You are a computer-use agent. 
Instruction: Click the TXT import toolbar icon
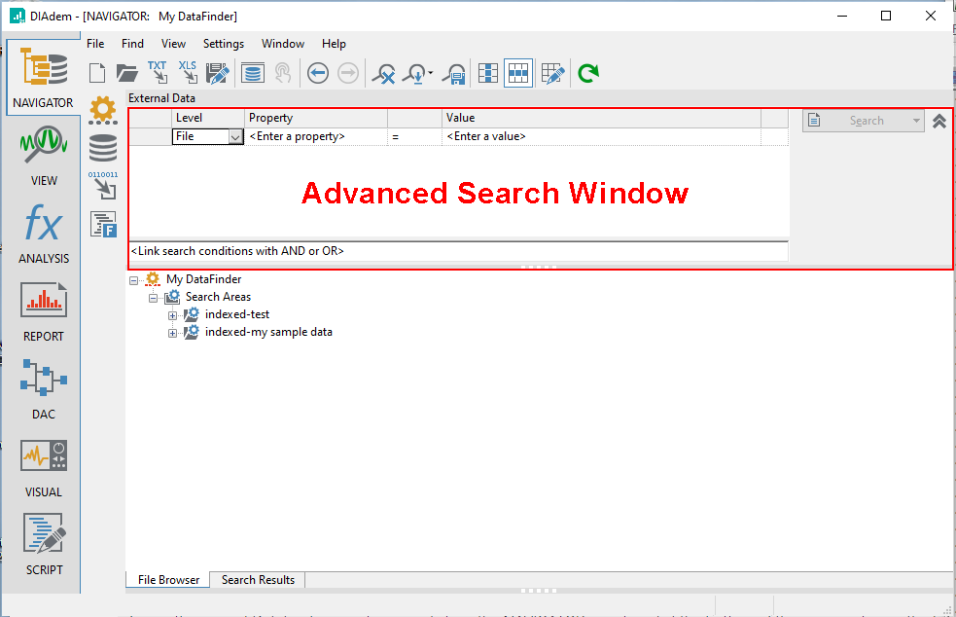tap(157, 73)
